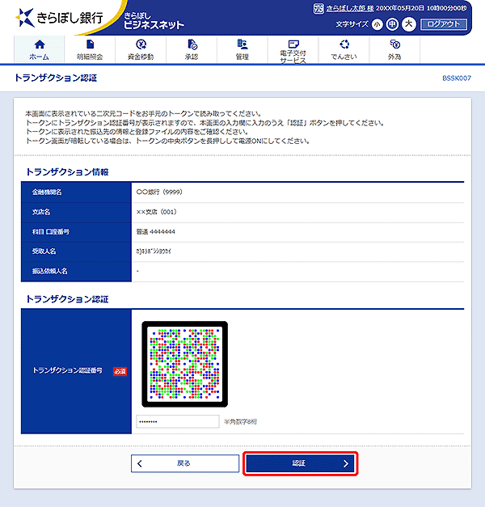Image resolution: width=485 pixels, height=507 pixels.
Task: Click the 戻る back button
Action: [x=185, y=463]
